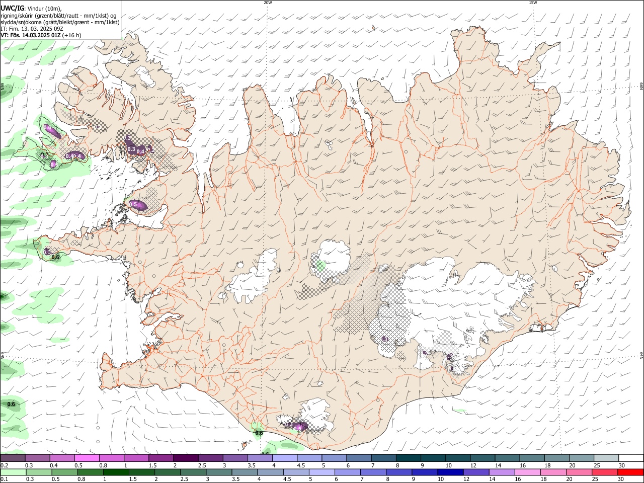Click the dark purple 2 mm snow swatch
Screen dimensions: 644x483
(185, 458)
